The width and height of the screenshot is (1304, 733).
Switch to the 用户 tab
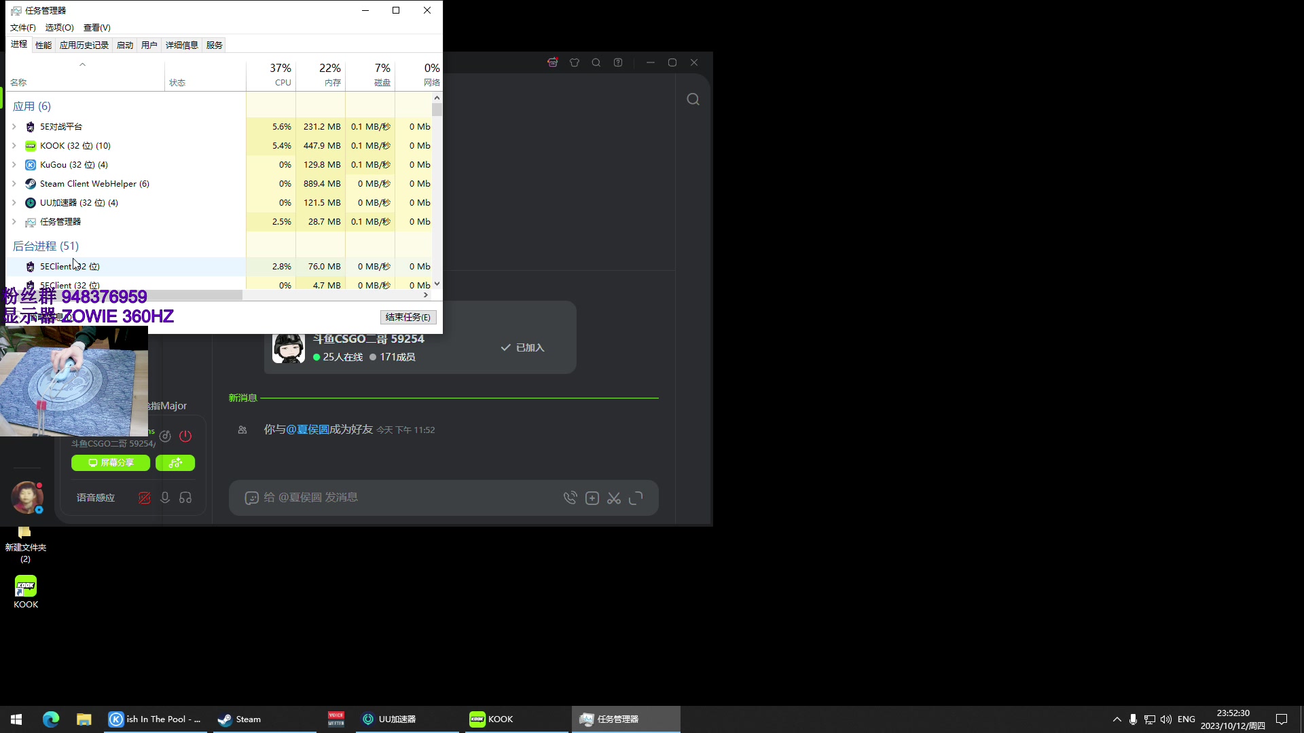tap(149, 45)
